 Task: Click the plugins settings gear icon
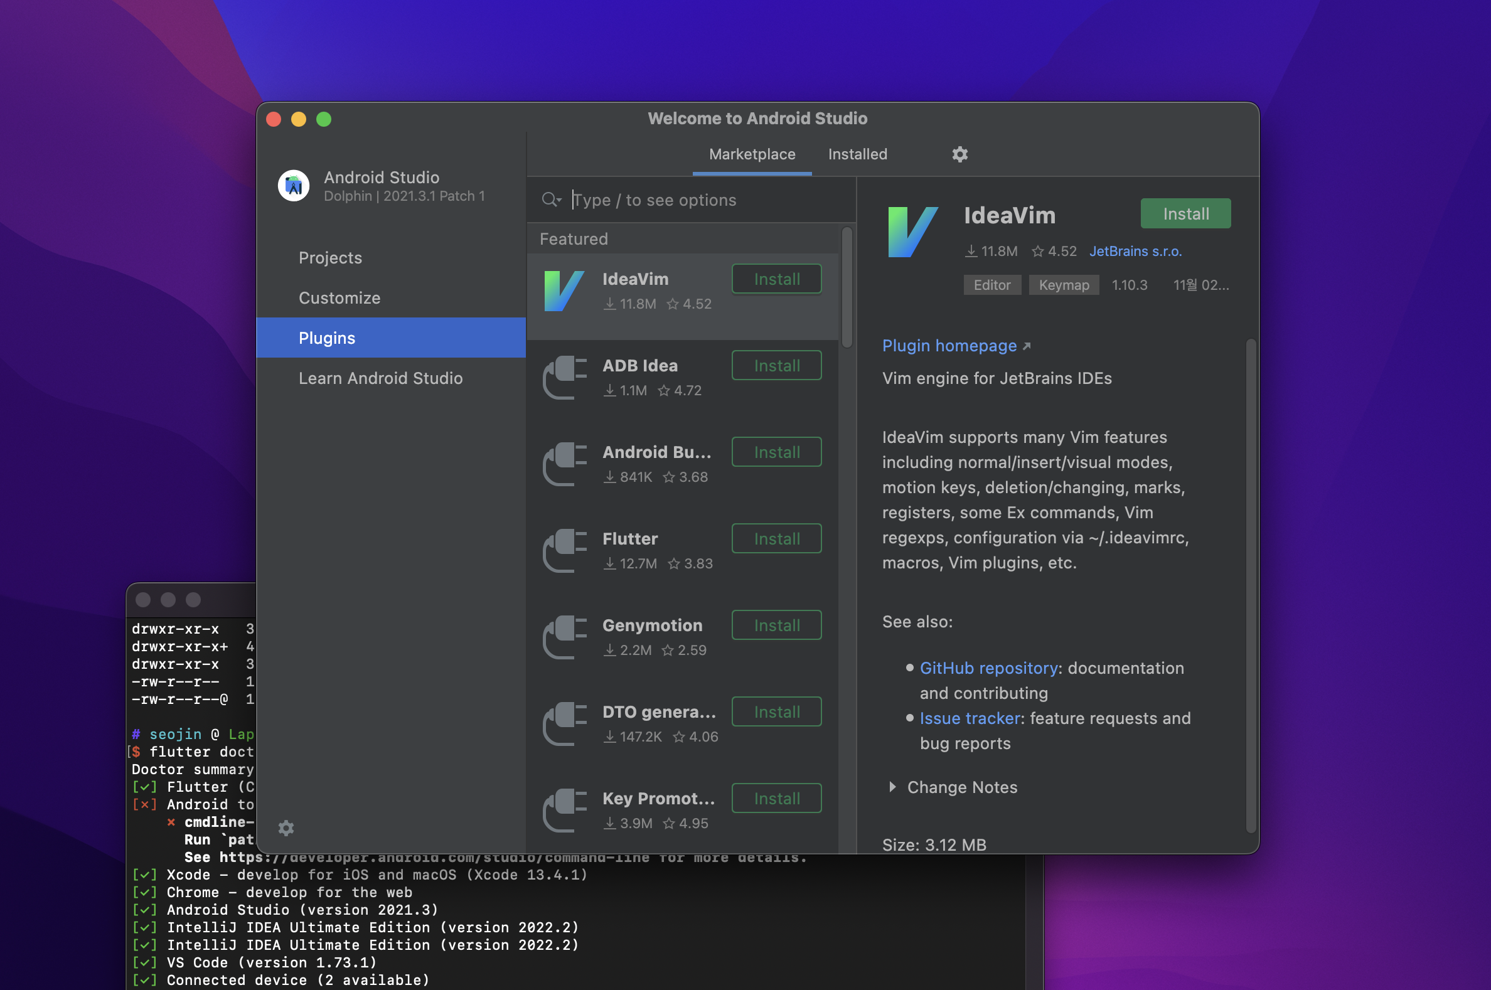pos(959,154)
